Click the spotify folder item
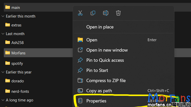 (17, 64)
